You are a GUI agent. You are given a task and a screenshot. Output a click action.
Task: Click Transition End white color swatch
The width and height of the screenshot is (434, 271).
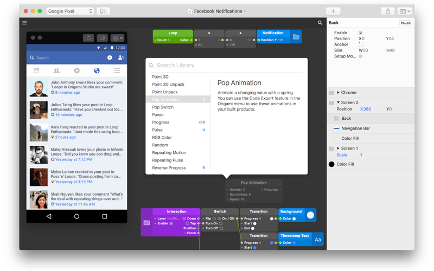coord(253,228)
